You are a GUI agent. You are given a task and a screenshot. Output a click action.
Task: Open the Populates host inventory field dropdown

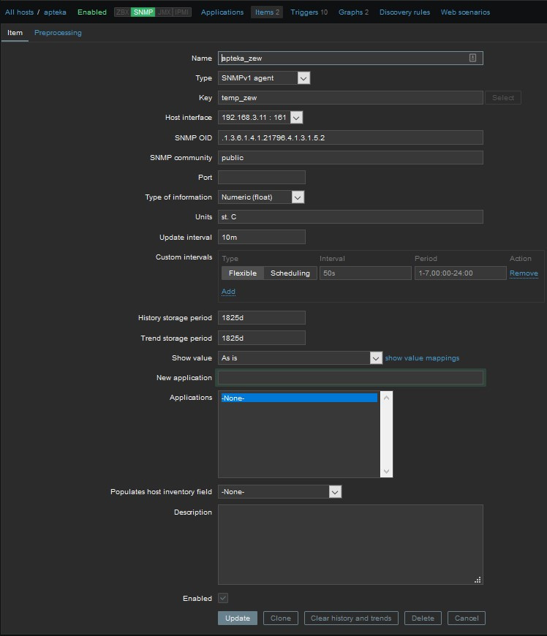point(280,492)
